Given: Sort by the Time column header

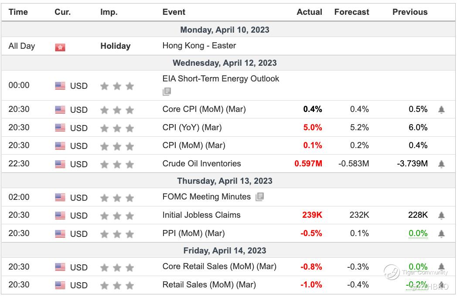Looking at the screenshot, I should [18, 12].
